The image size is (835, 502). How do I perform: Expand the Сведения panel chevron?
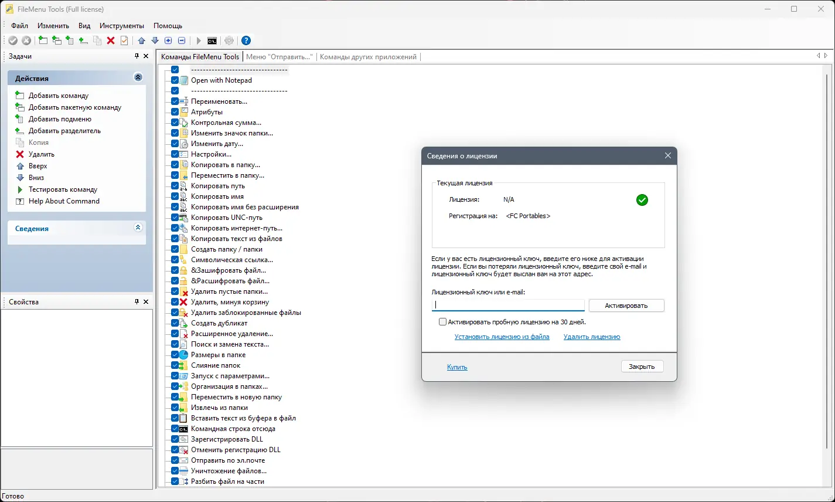(x=138, y=227)
